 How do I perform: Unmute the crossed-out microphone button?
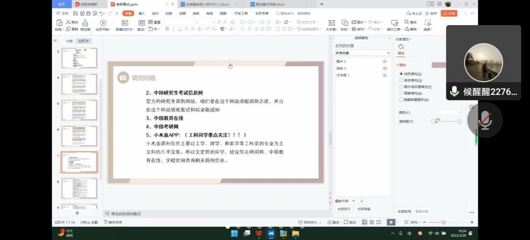pyautogui.click(x=485, y=120)
